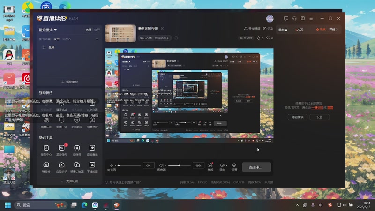Viewport: 375px width, 211px height.
Task: Open the customer service headset icon
Action: [x=294, y=18]
